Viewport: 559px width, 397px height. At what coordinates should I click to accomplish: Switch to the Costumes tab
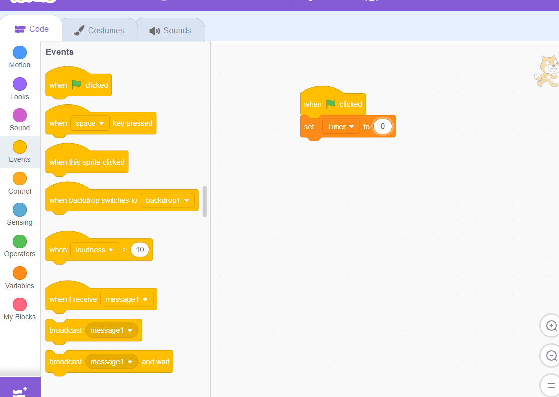coord(99,30)
